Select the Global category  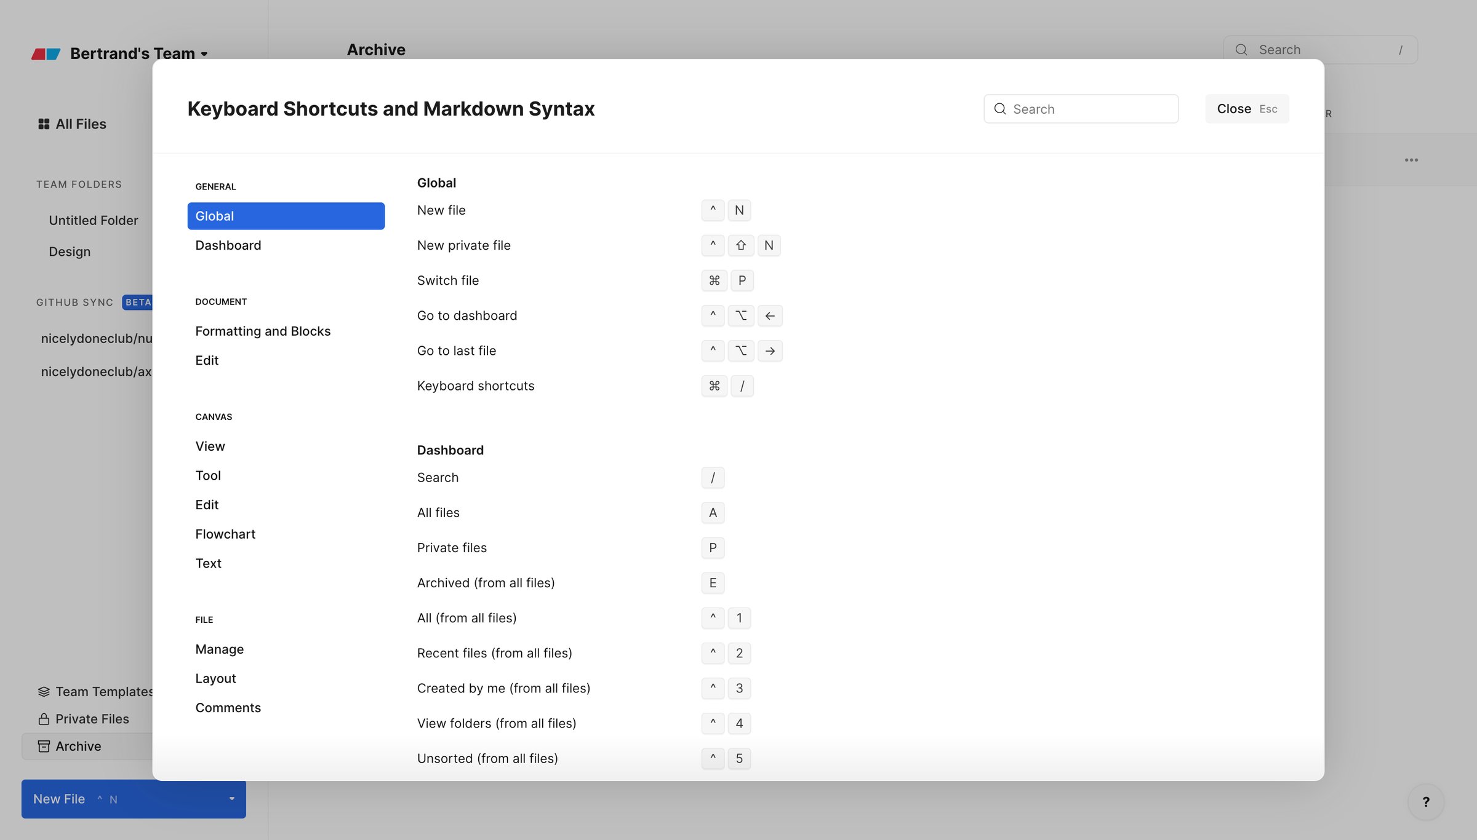tap(286, 216)
